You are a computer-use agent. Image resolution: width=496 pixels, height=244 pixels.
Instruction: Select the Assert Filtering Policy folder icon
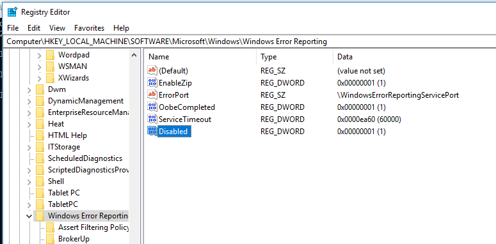50,227
